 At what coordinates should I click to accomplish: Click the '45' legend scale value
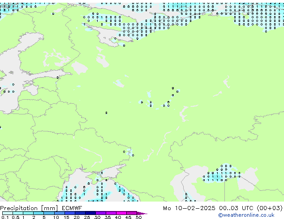pos(128,217)
